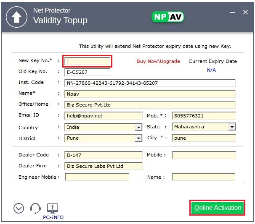Focus the New Key No. input field

coord(88,61)
